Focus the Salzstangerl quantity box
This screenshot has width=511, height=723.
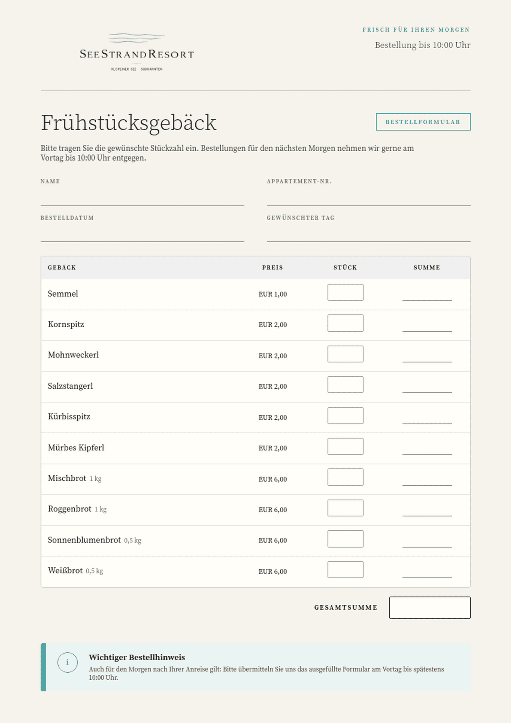345,384
